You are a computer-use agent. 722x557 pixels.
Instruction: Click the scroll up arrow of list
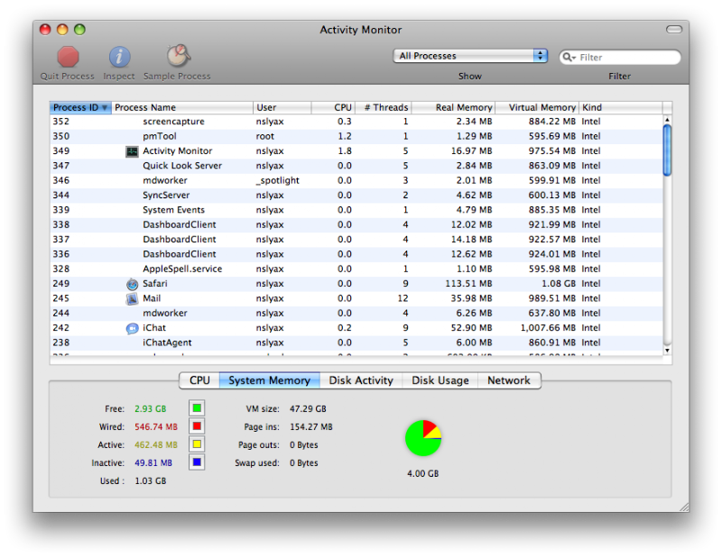tap(667, 120)
